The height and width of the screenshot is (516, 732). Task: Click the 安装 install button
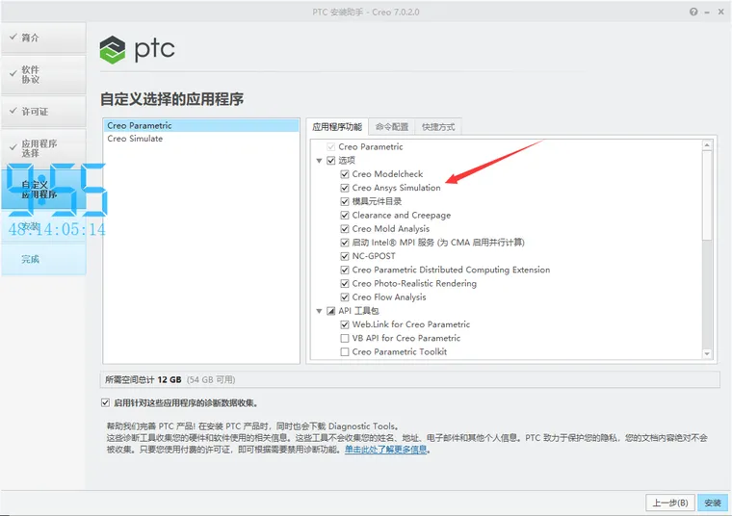(713, 503)
